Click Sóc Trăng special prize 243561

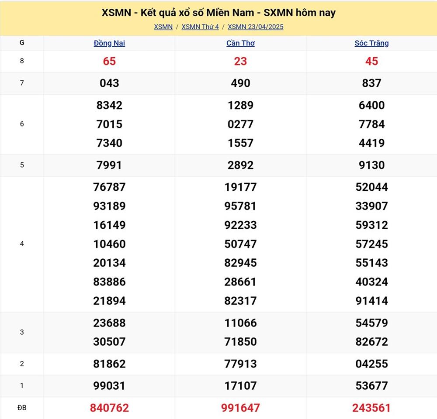pyautogui.click(x=371, y=408)
